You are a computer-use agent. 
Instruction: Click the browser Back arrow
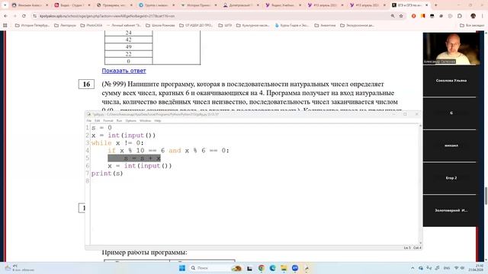coord(5,16)
